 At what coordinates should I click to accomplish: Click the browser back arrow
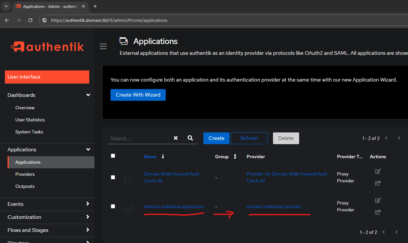[x=7, y=20]
